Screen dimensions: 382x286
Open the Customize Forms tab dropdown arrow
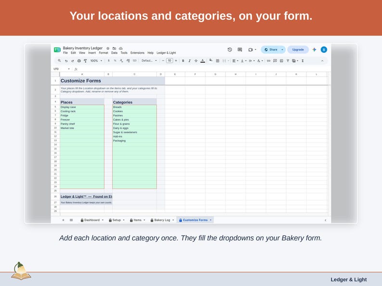pos(211,220)
